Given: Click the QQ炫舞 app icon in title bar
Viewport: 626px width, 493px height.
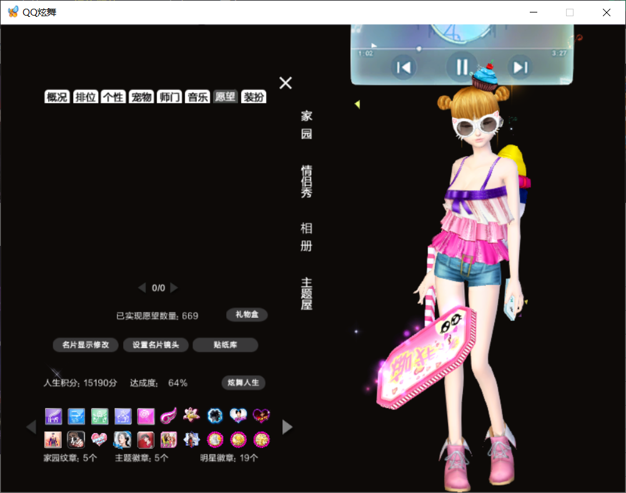Looking at the screenshot, I should (x=13, y=12).
